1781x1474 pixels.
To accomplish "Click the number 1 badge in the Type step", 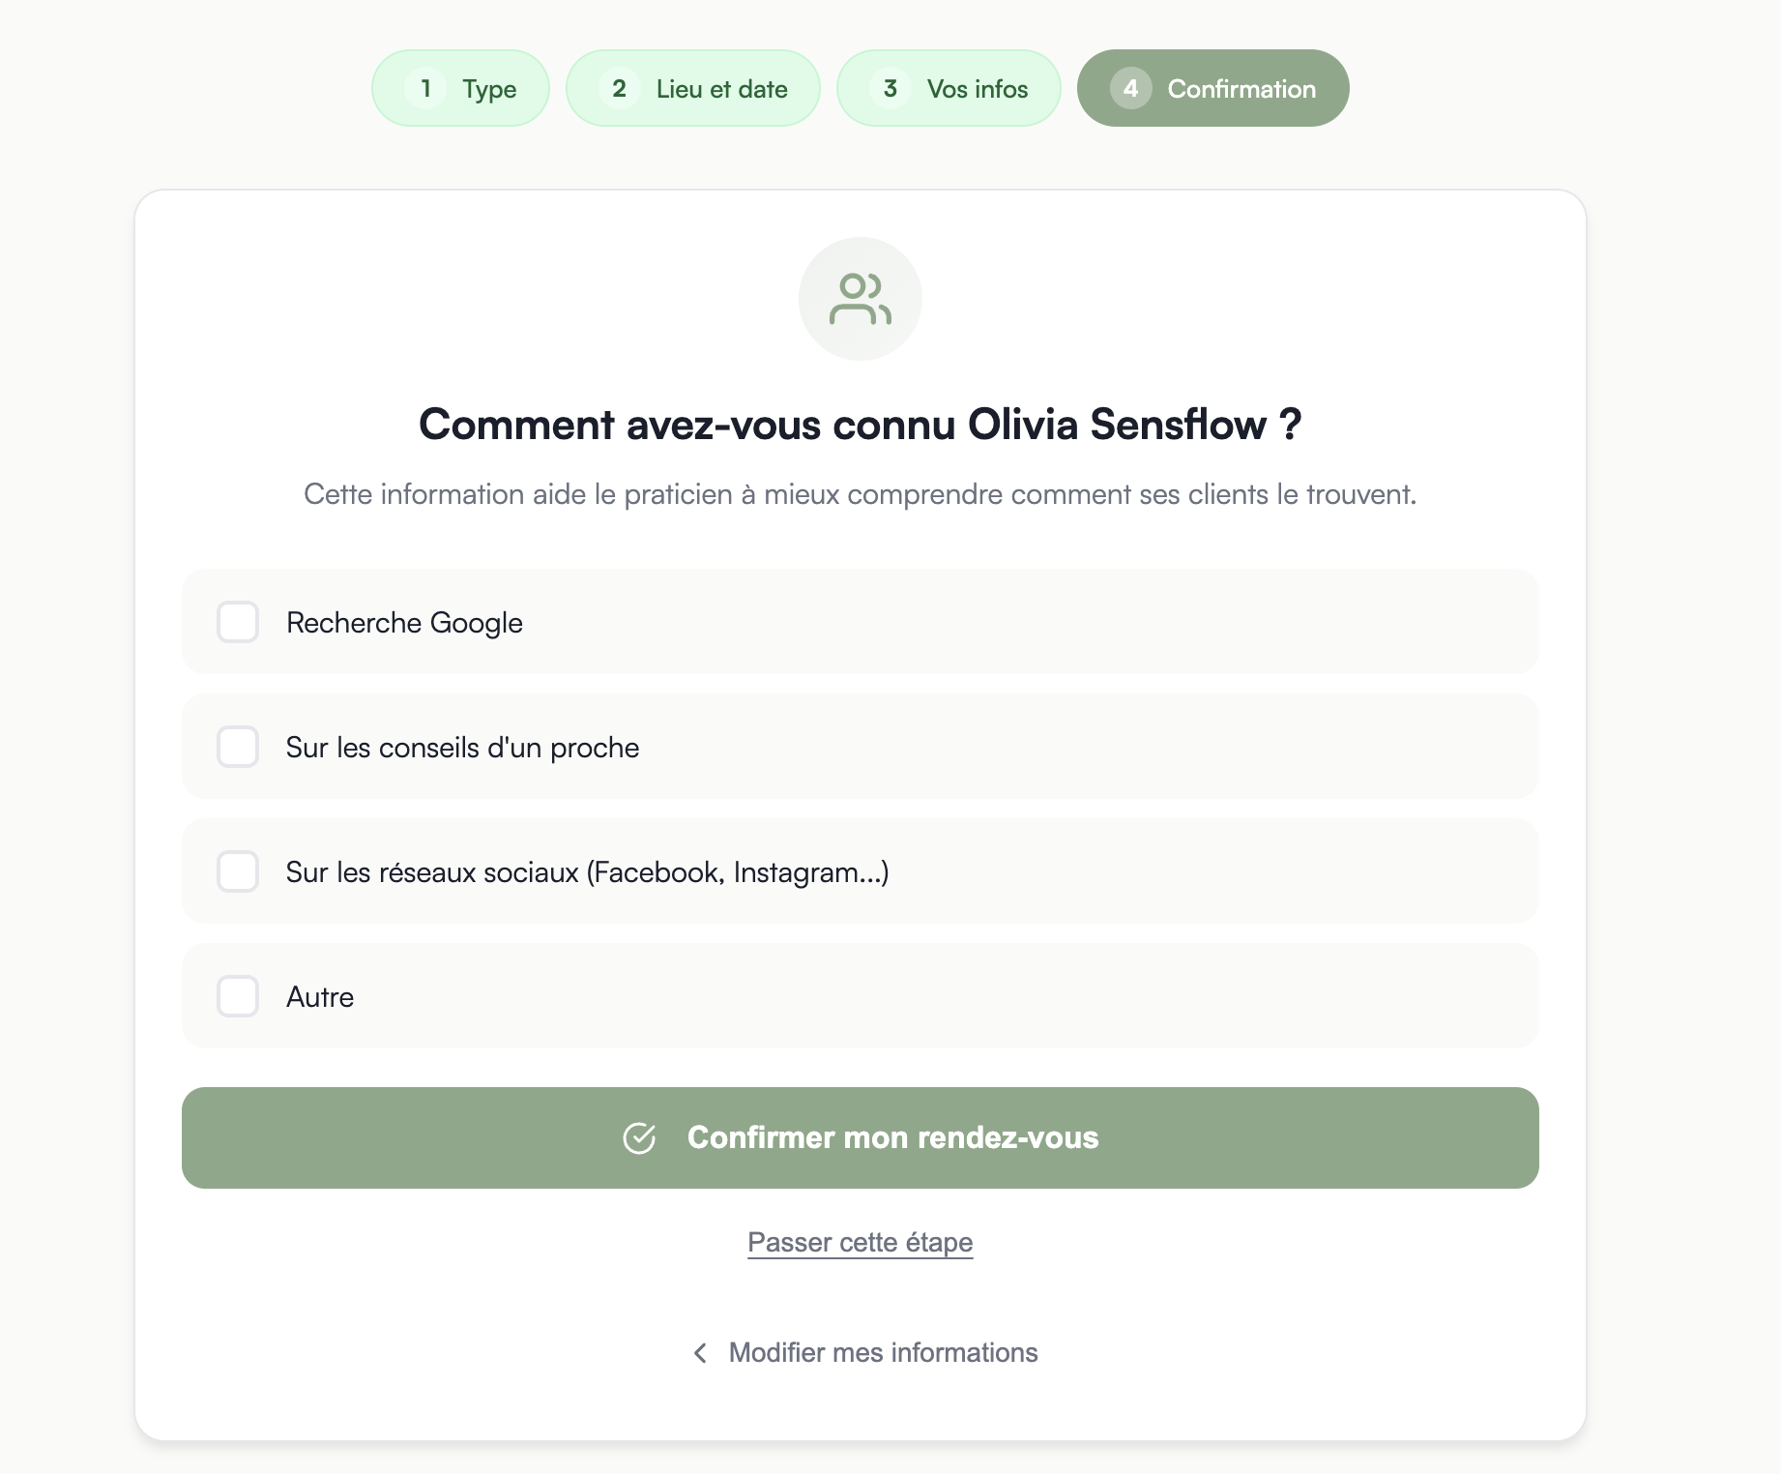I will (x=424, y=88).
